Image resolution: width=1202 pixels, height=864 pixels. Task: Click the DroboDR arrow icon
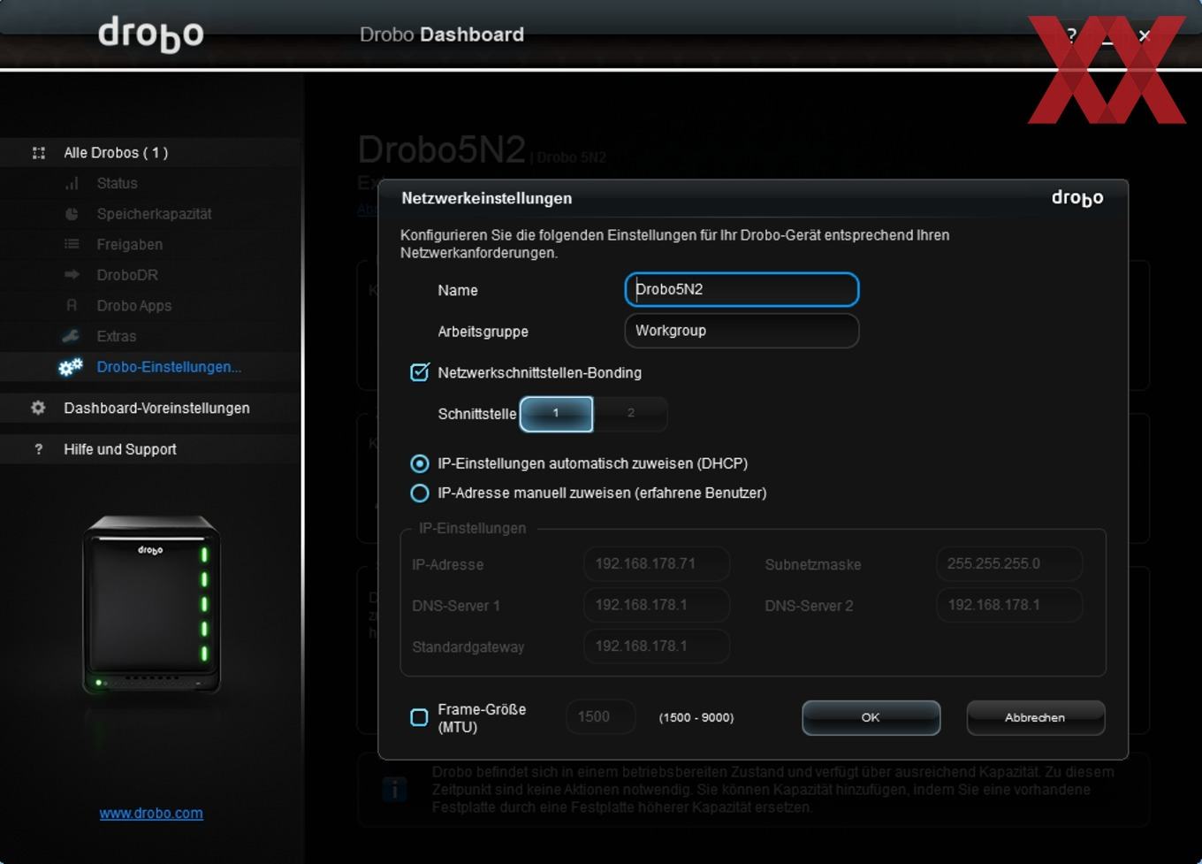(x=72, y=275)
